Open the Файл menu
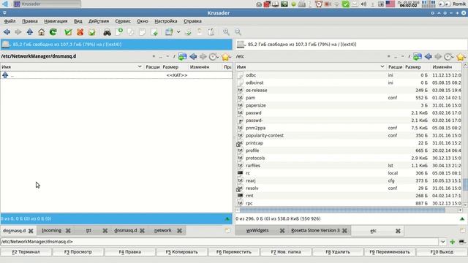Image resolution: width=468 pixels, height=263 pixels. coord(10,21)
